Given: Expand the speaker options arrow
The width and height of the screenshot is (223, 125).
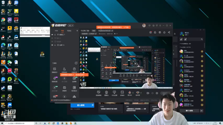Looking at the screenshot, I should pyautogui.click(x=141, y=93).
